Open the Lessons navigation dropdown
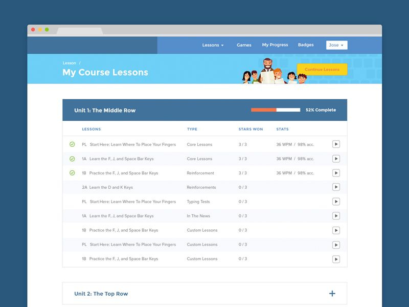The height and width of the screenshot is (307, 409). click(x=213, y=45)
